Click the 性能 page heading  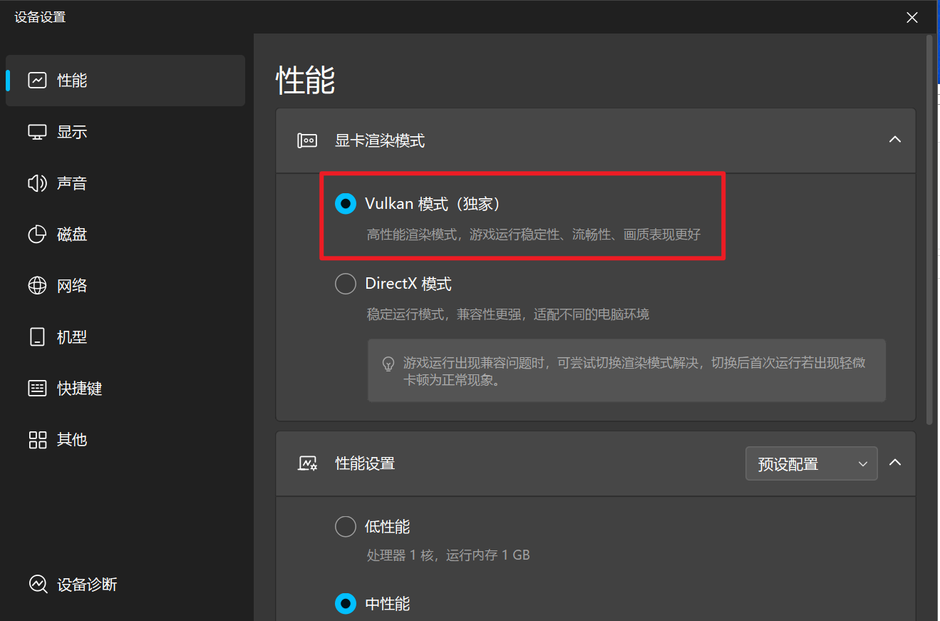(x=306, y=81)
